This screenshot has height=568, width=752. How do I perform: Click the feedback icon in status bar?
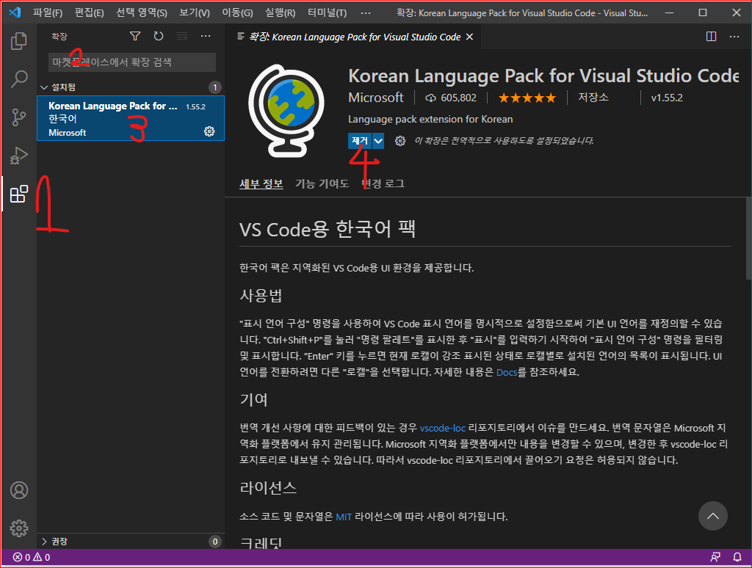(x=715, y=557)
